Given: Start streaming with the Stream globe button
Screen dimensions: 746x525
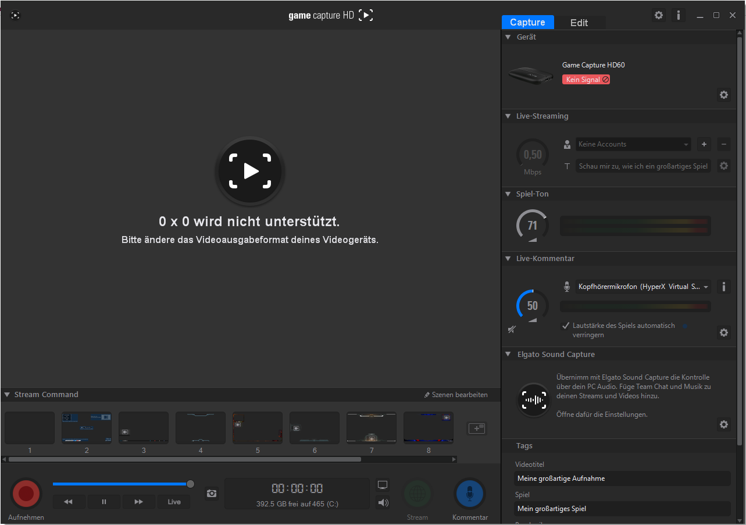Looking at the screenshot, I should coord(417,494).
